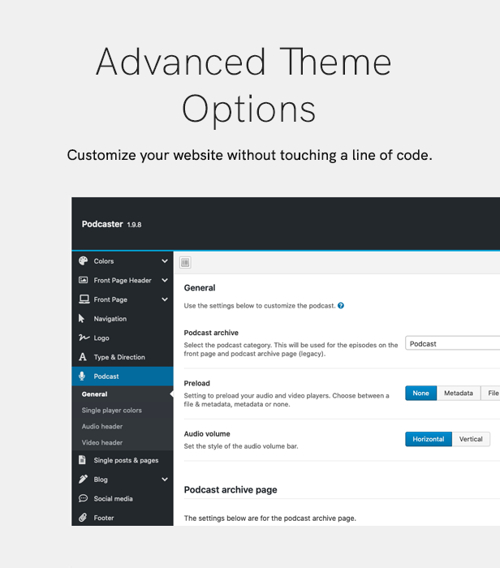Open the Podcast archive category dropdown

click(x=453, y=343)
